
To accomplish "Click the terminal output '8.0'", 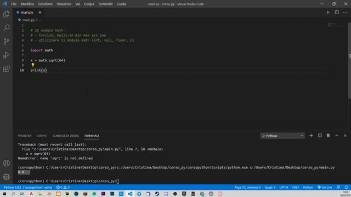I will (x=21, y=172).
